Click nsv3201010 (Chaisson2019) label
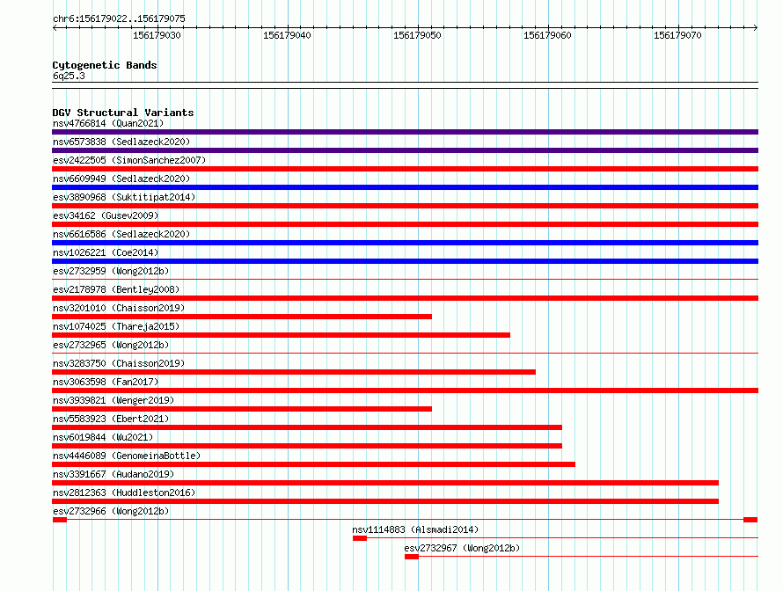 coord(119,308)
